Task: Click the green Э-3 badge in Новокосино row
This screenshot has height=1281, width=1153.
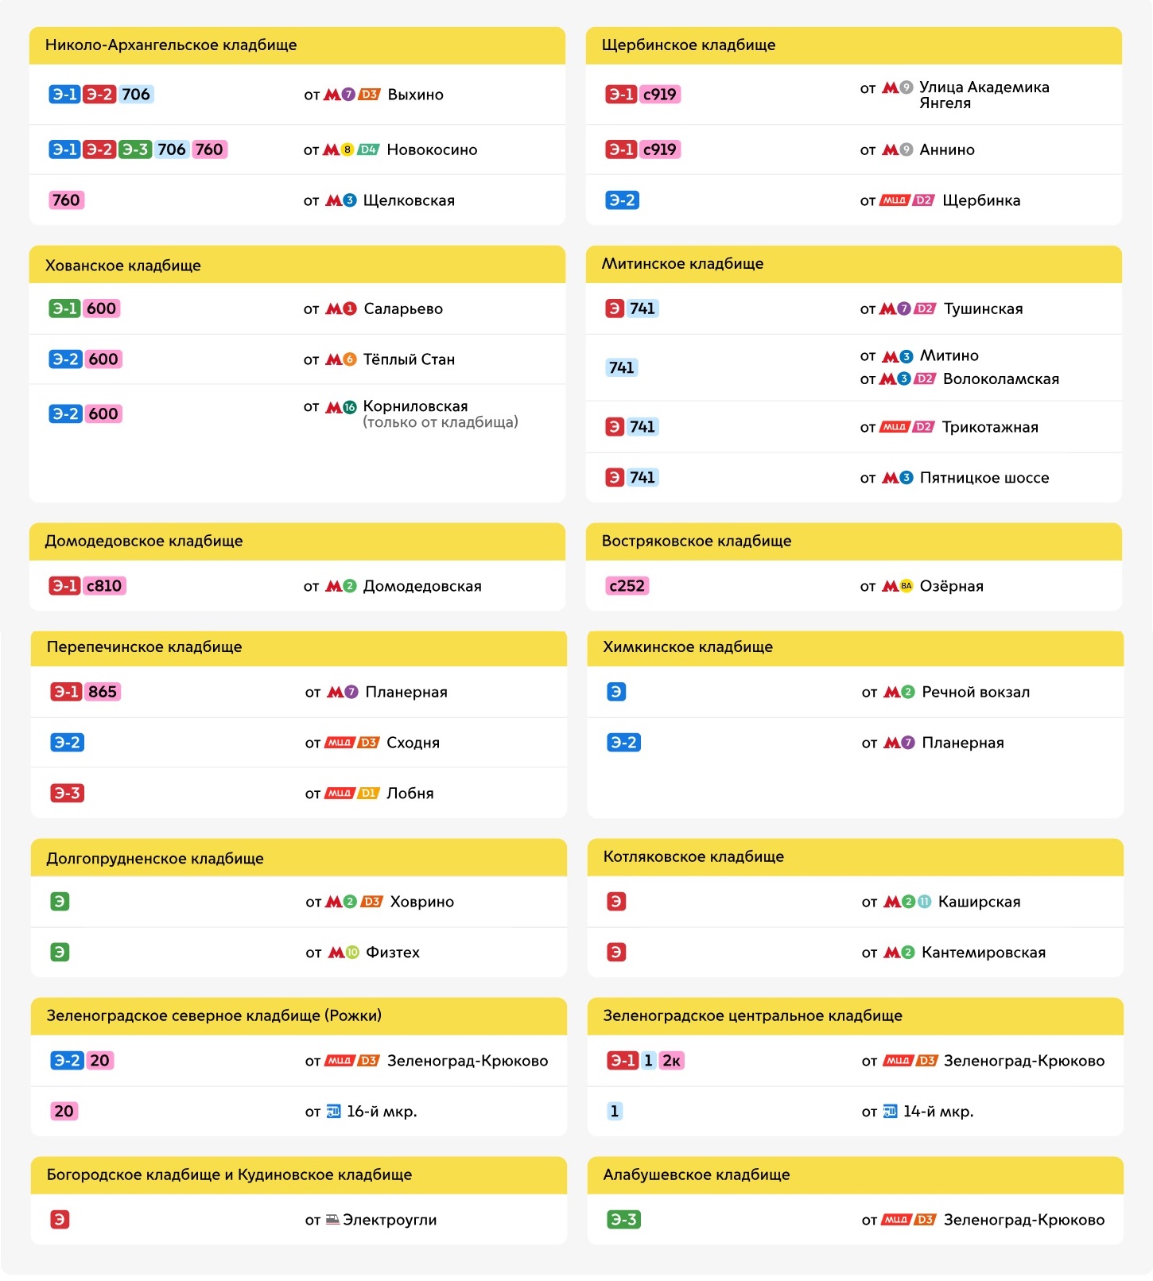Action: click(x=134, y=149)
